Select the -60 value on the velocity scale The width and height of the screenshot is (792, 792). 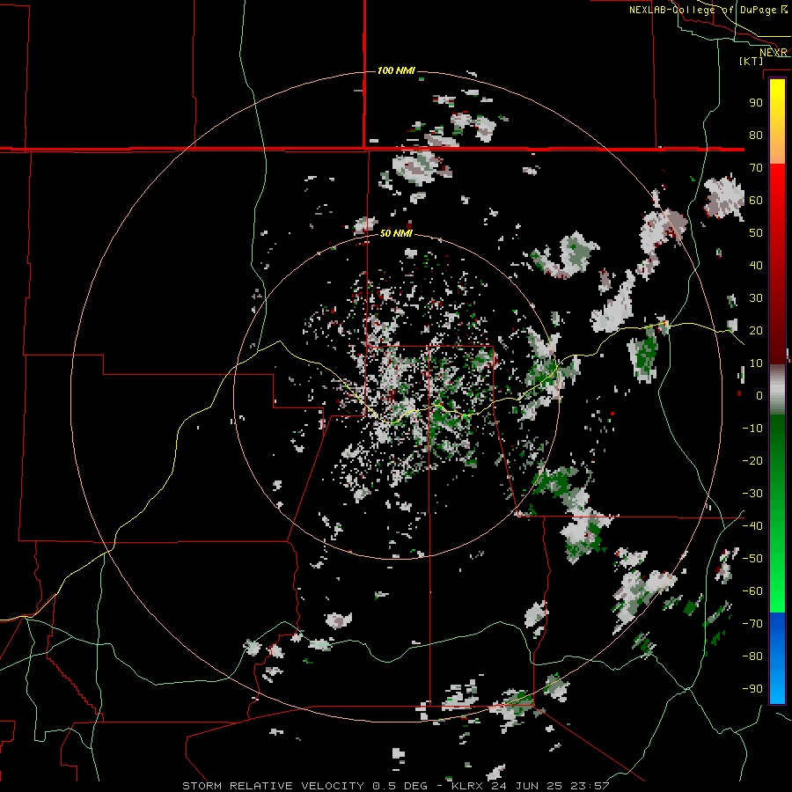[752, 591]
